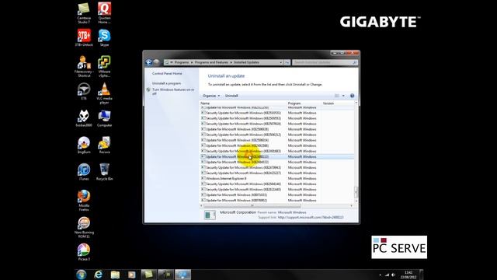Launch Skype from the desktop
497x280 pixels.
[104, 38]
